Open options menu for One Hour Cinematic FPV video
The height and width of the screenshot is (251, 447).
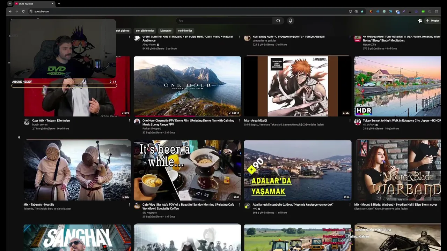point(240,121)
